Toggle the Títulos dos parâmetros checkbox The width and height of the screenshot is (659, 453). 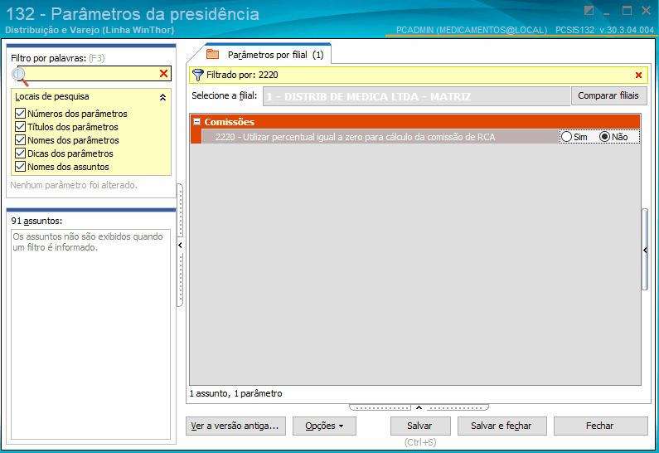[20, 127]
